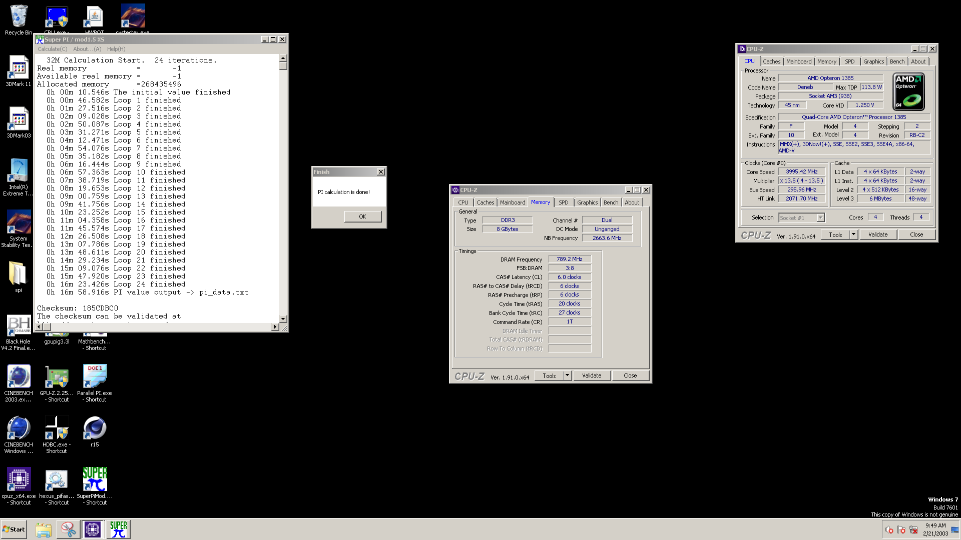Click Validate in Memory CPU-Z window
961x540 pixels.
tap(592, 376)
